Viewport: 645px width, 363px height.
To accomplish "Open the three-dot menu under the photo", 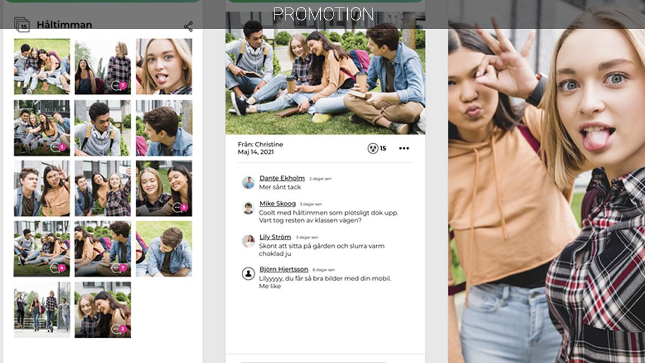I will (x=404, y=148).
